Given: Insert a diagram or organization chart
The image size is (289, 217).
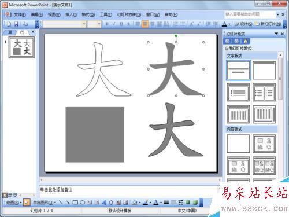Looking at the screenshot, I should coord(111,203).
